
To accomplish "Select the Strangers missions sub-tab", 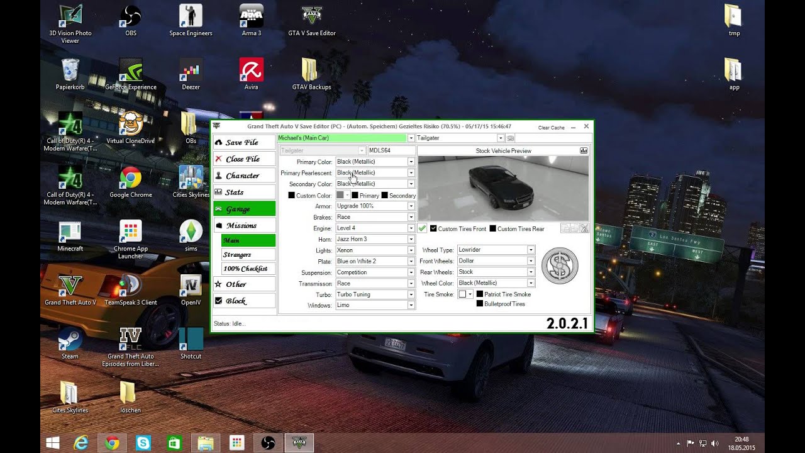I will tap(248, 254).
